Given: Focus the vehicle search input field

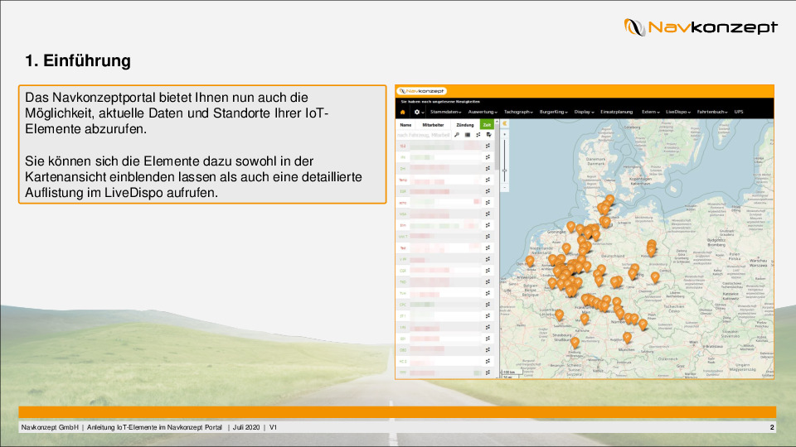Looking at the screenshot, I should (424, 135).
